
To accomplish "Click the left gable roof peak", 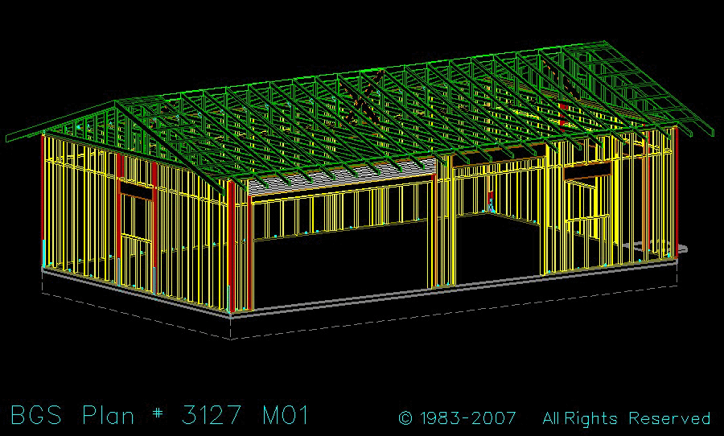I will coord(115,103).
